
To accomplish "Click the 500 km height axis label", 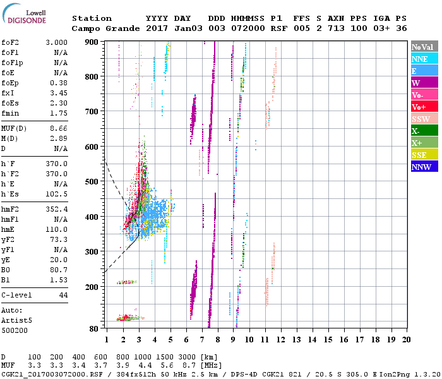I will click(92, 182).
